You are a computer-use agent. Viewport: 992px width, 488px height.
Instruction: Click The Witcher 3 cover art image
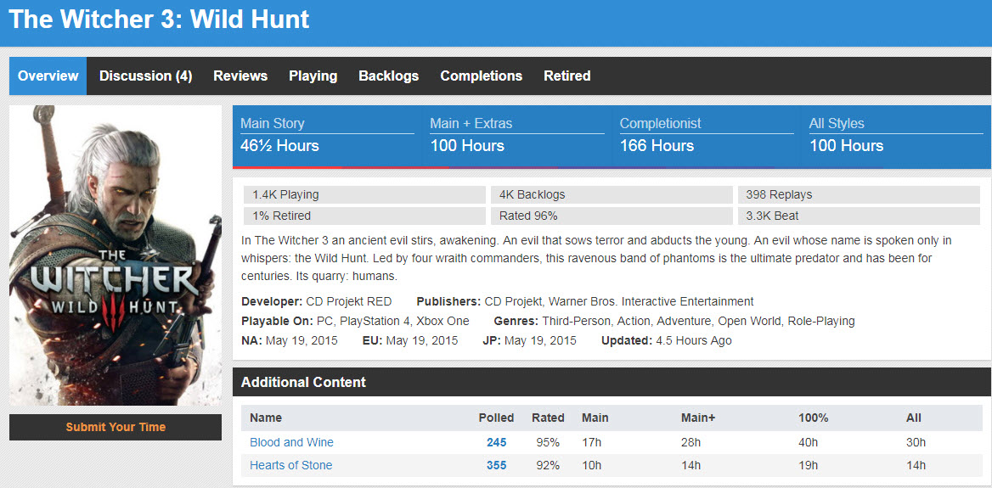click(x=116, y=255)
